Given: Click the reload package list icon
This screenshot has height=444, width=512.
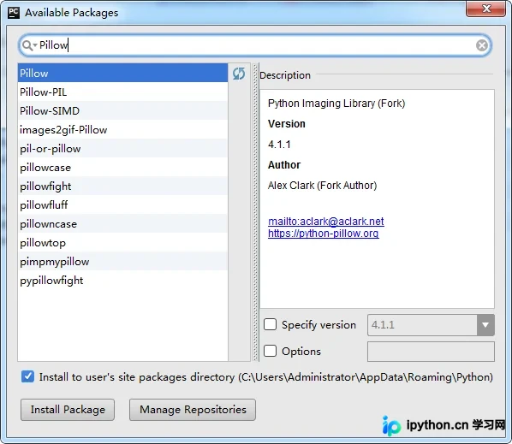Looking at the screenshot, I should 239,74.
